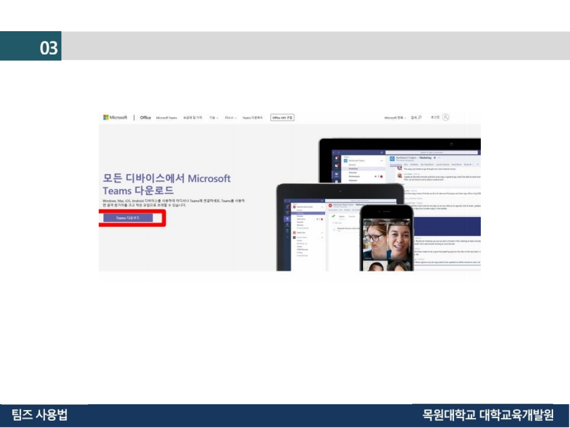
Task: Select Microsoft Teams in the navigation bar
Action: click(167, 118)
